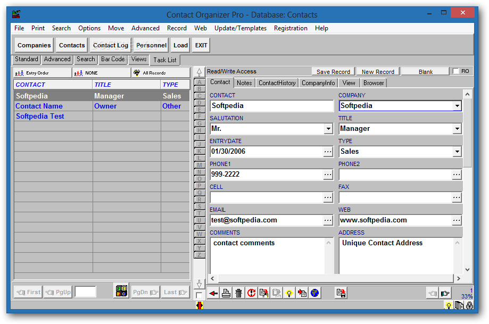Open the SALUTATION dropdown arrow
The height and width of the screenshot is (324, 489).
point(328,128)
